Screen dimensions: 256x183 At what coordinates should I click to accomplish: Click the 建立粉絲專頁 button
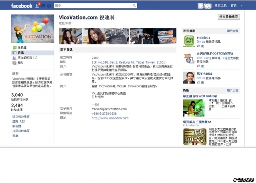click(228, 17)
